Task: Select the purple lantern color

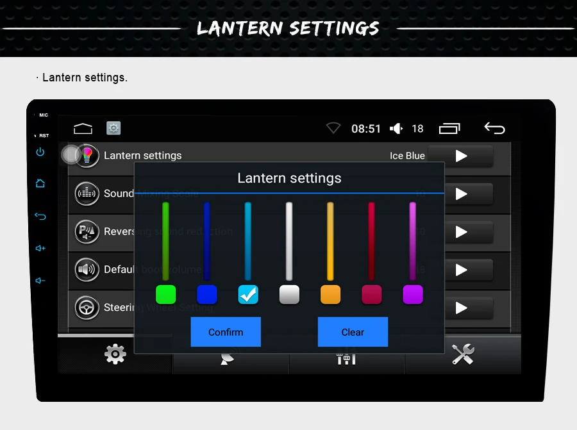Action: pyautogui.click(x=413, y=294)
